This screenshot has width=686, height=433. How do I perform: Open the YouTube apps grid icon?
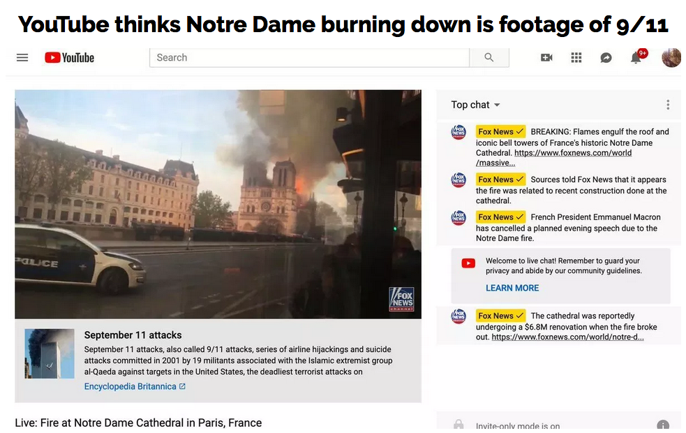click(576, 57)
